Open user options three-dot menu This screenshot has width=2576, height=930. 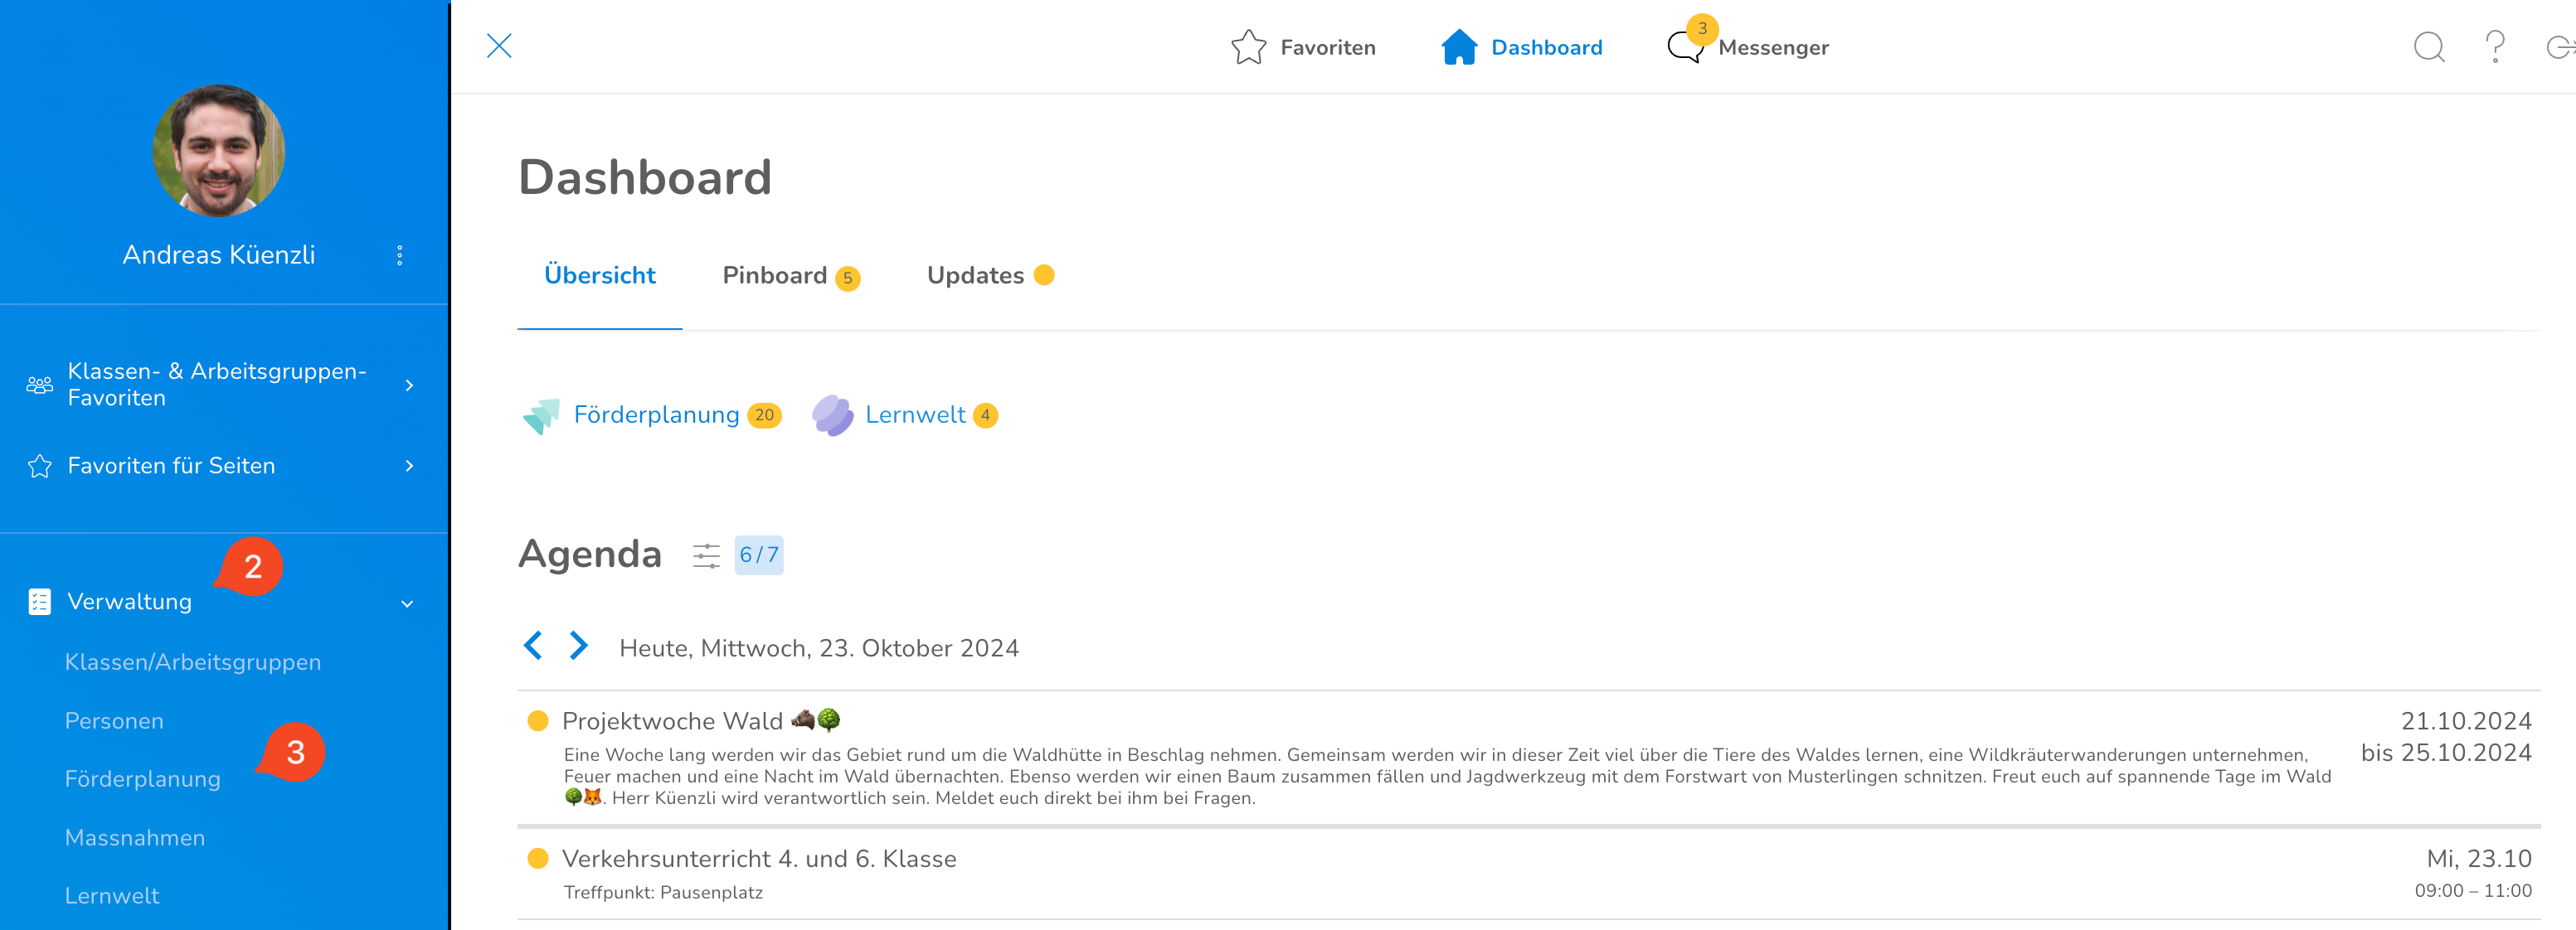pyautogui.click(x=400, y=254)
